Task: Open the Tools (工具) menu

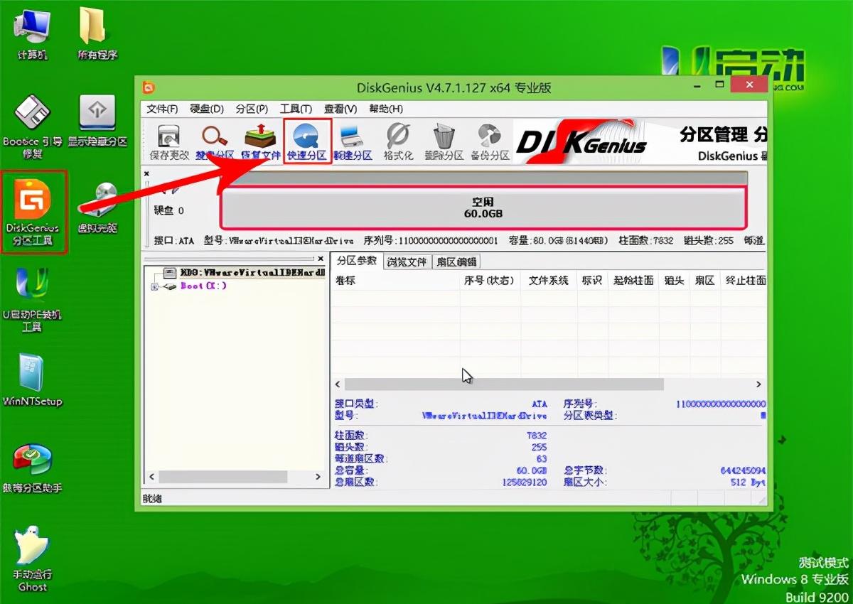Action: pyautogui.click(x=296, y=109)
